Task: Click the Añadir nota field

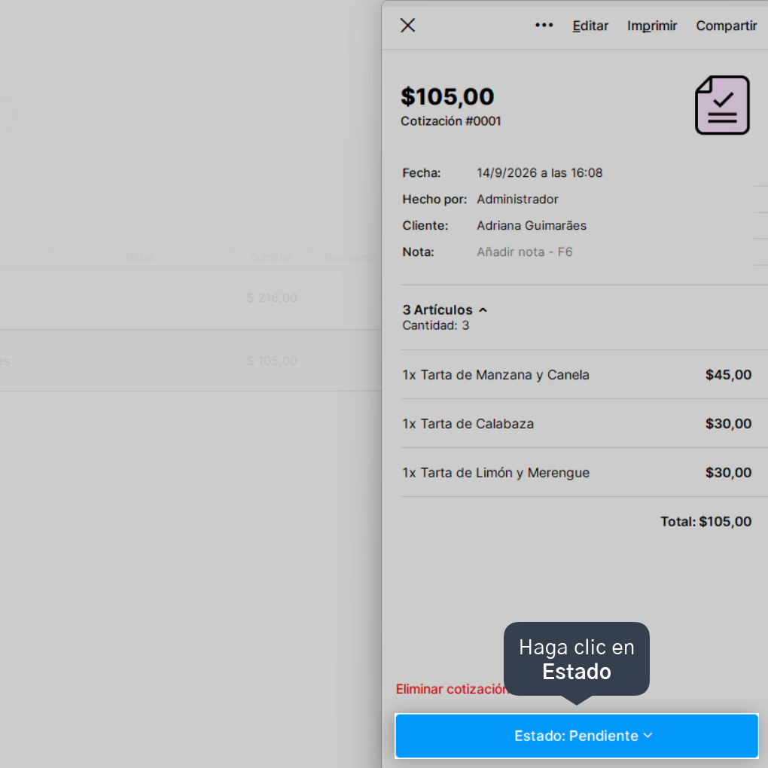Action: point(525,251)
